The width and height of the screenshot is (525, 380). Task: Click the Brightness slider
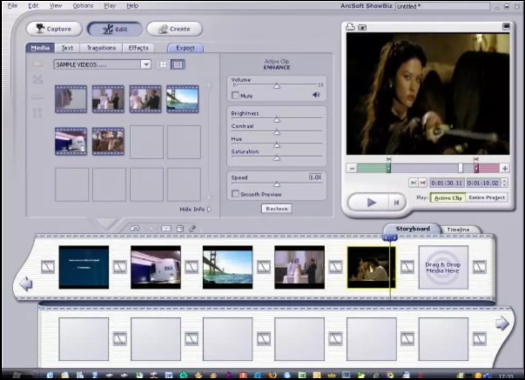coord(277,119)
